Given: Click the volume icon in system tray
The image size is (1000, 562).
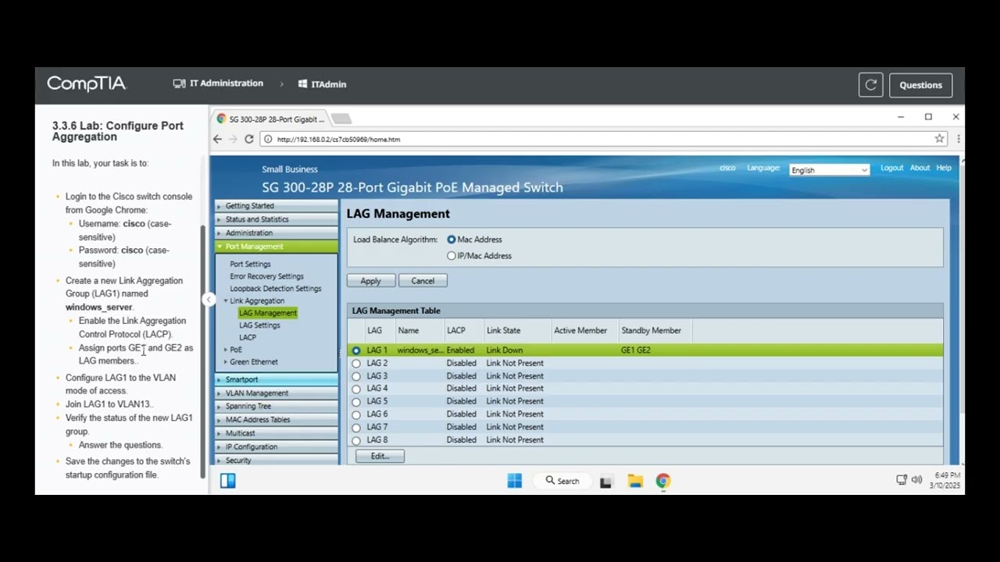Looking at the screenshot, I should [916, 480].
